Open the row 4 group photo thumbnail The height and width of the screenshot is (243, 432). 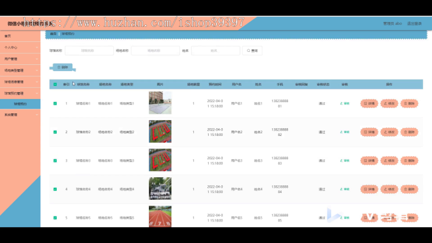click(160, 188)
